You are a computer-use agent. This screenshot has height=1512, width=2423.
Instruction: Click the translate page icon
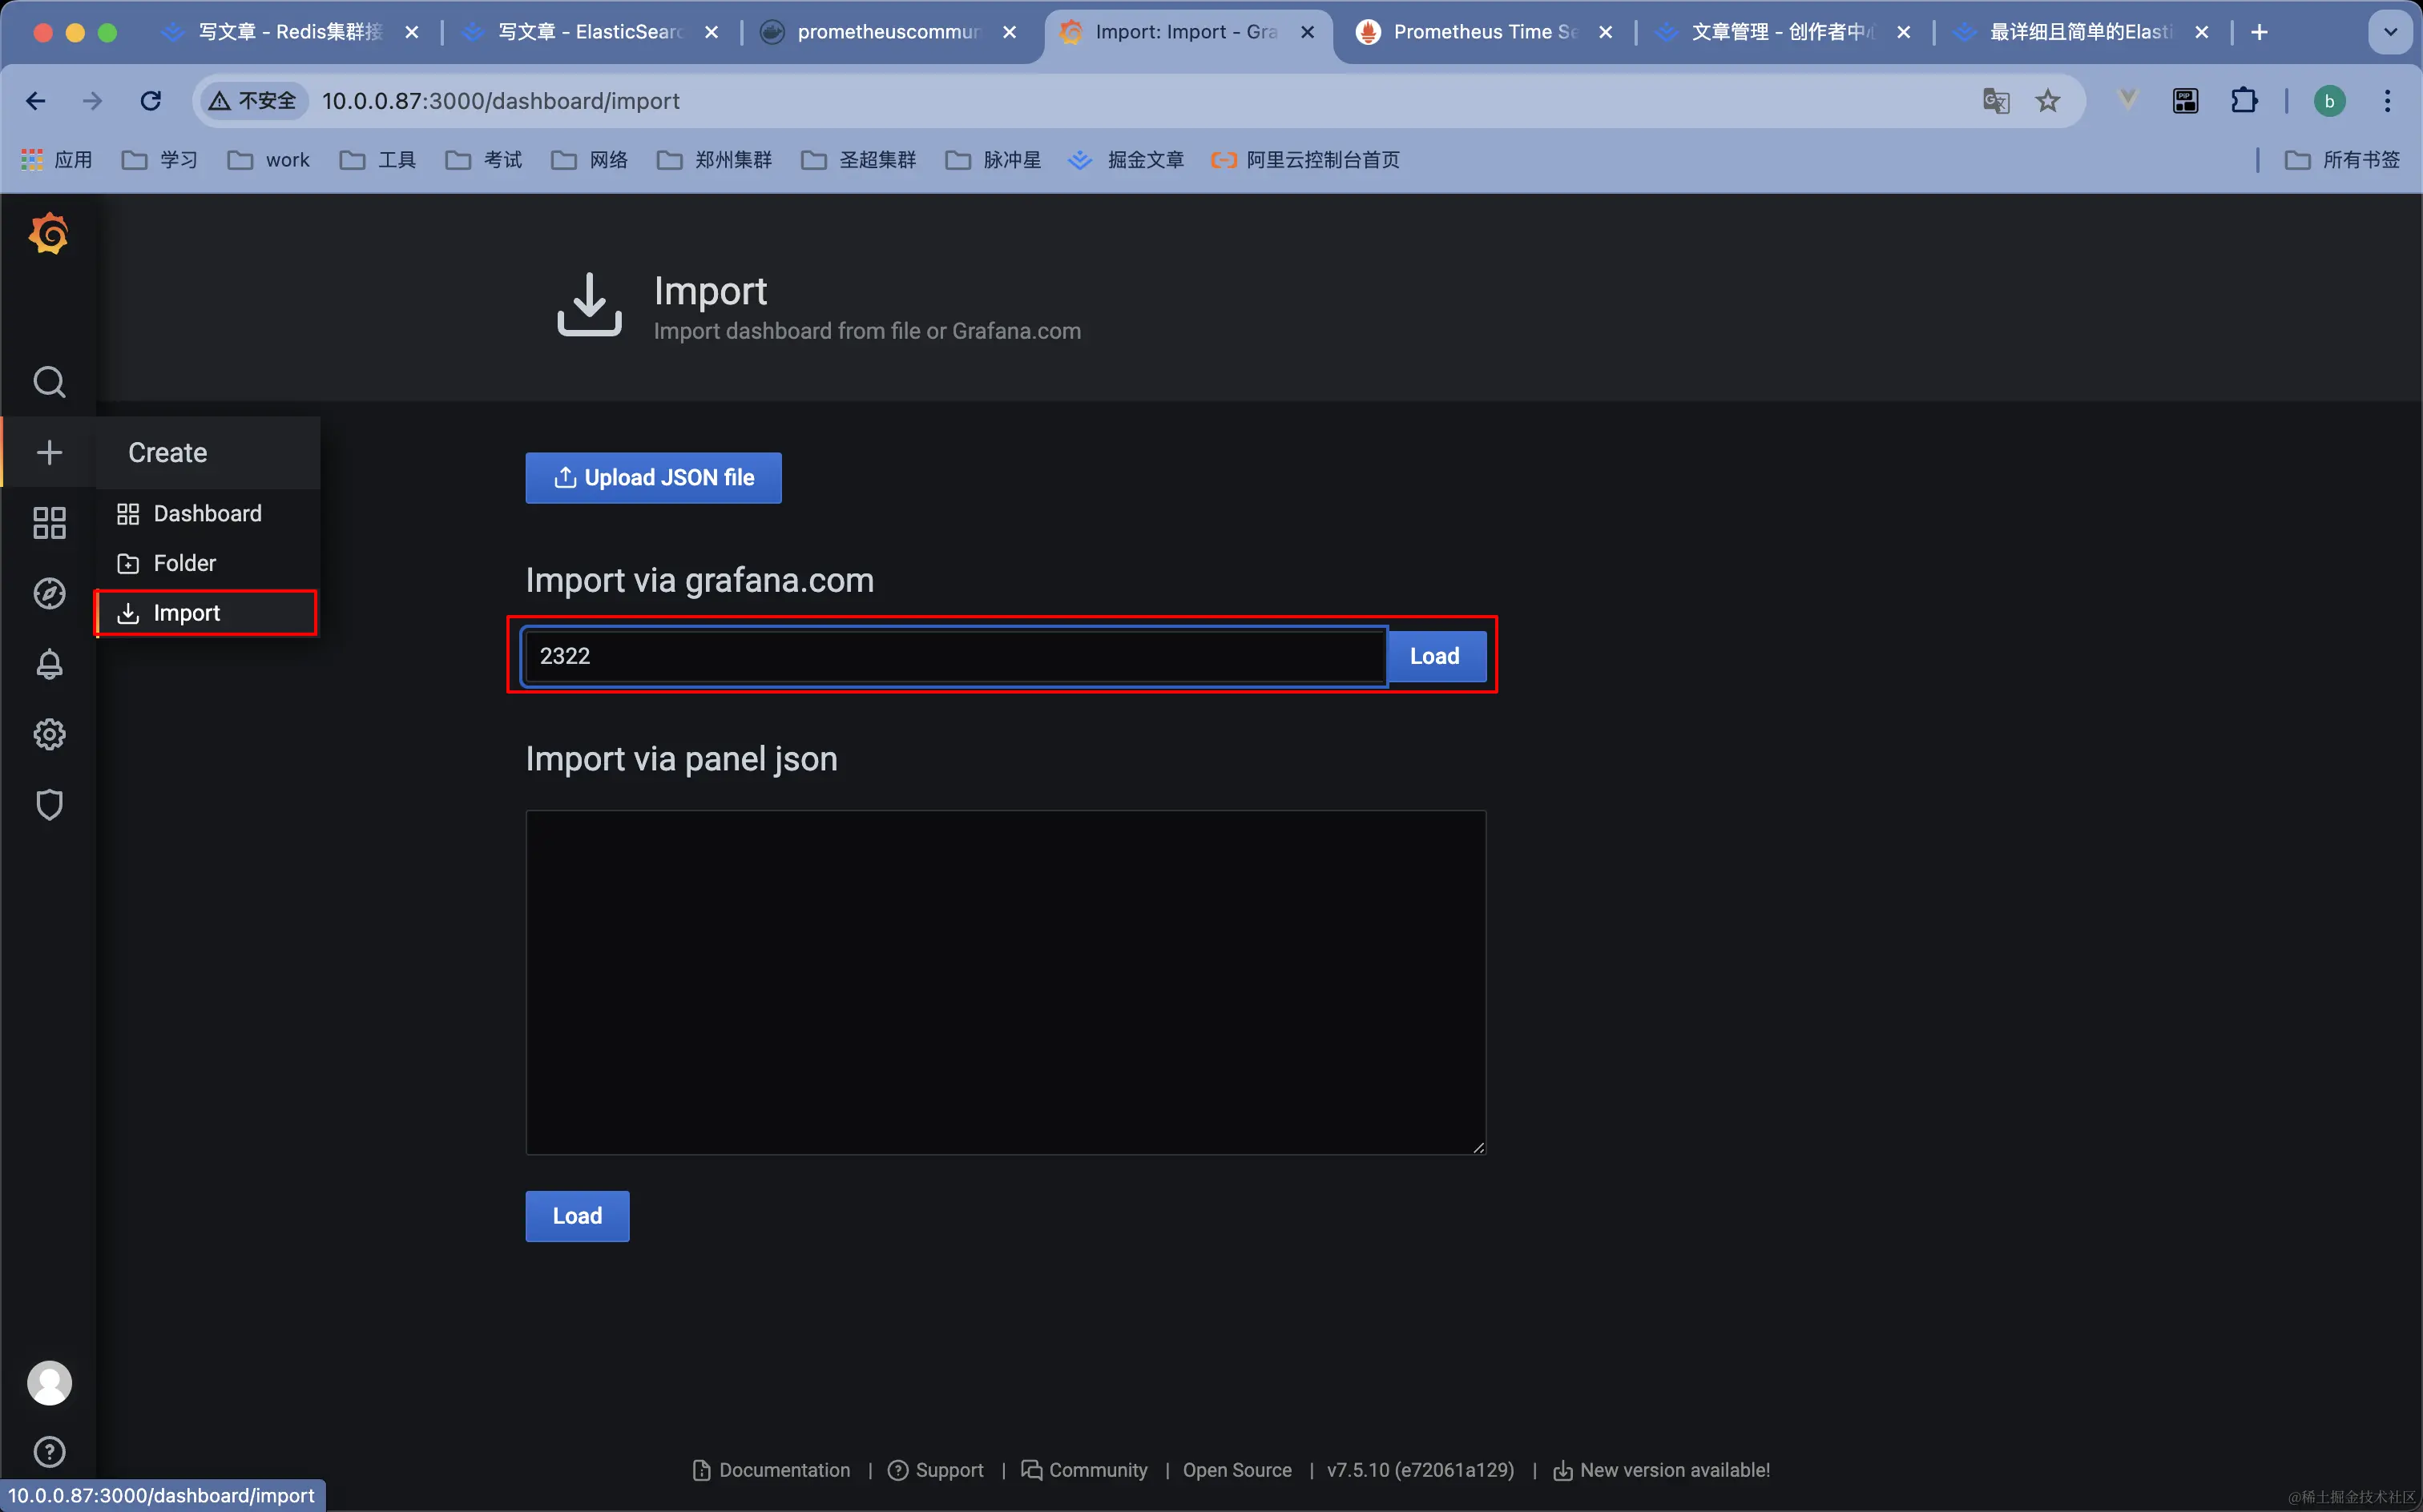pos(1996,101)
